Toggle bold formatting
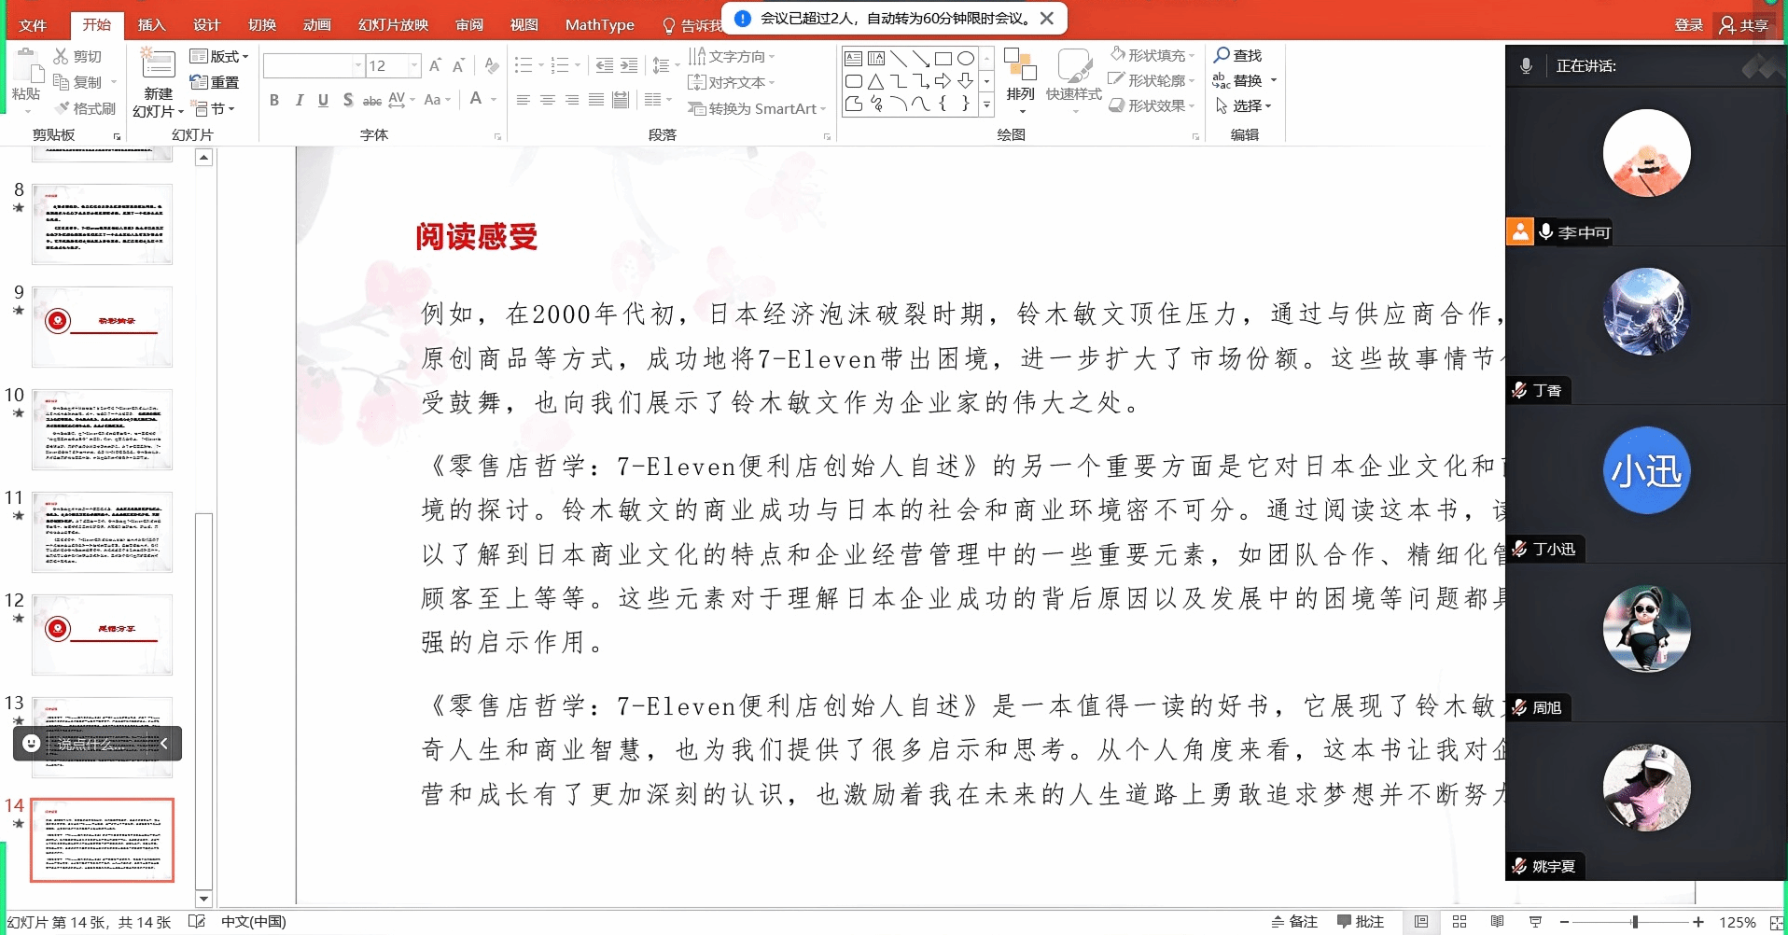Viewport: 1788px width, 935px height. 274,100
